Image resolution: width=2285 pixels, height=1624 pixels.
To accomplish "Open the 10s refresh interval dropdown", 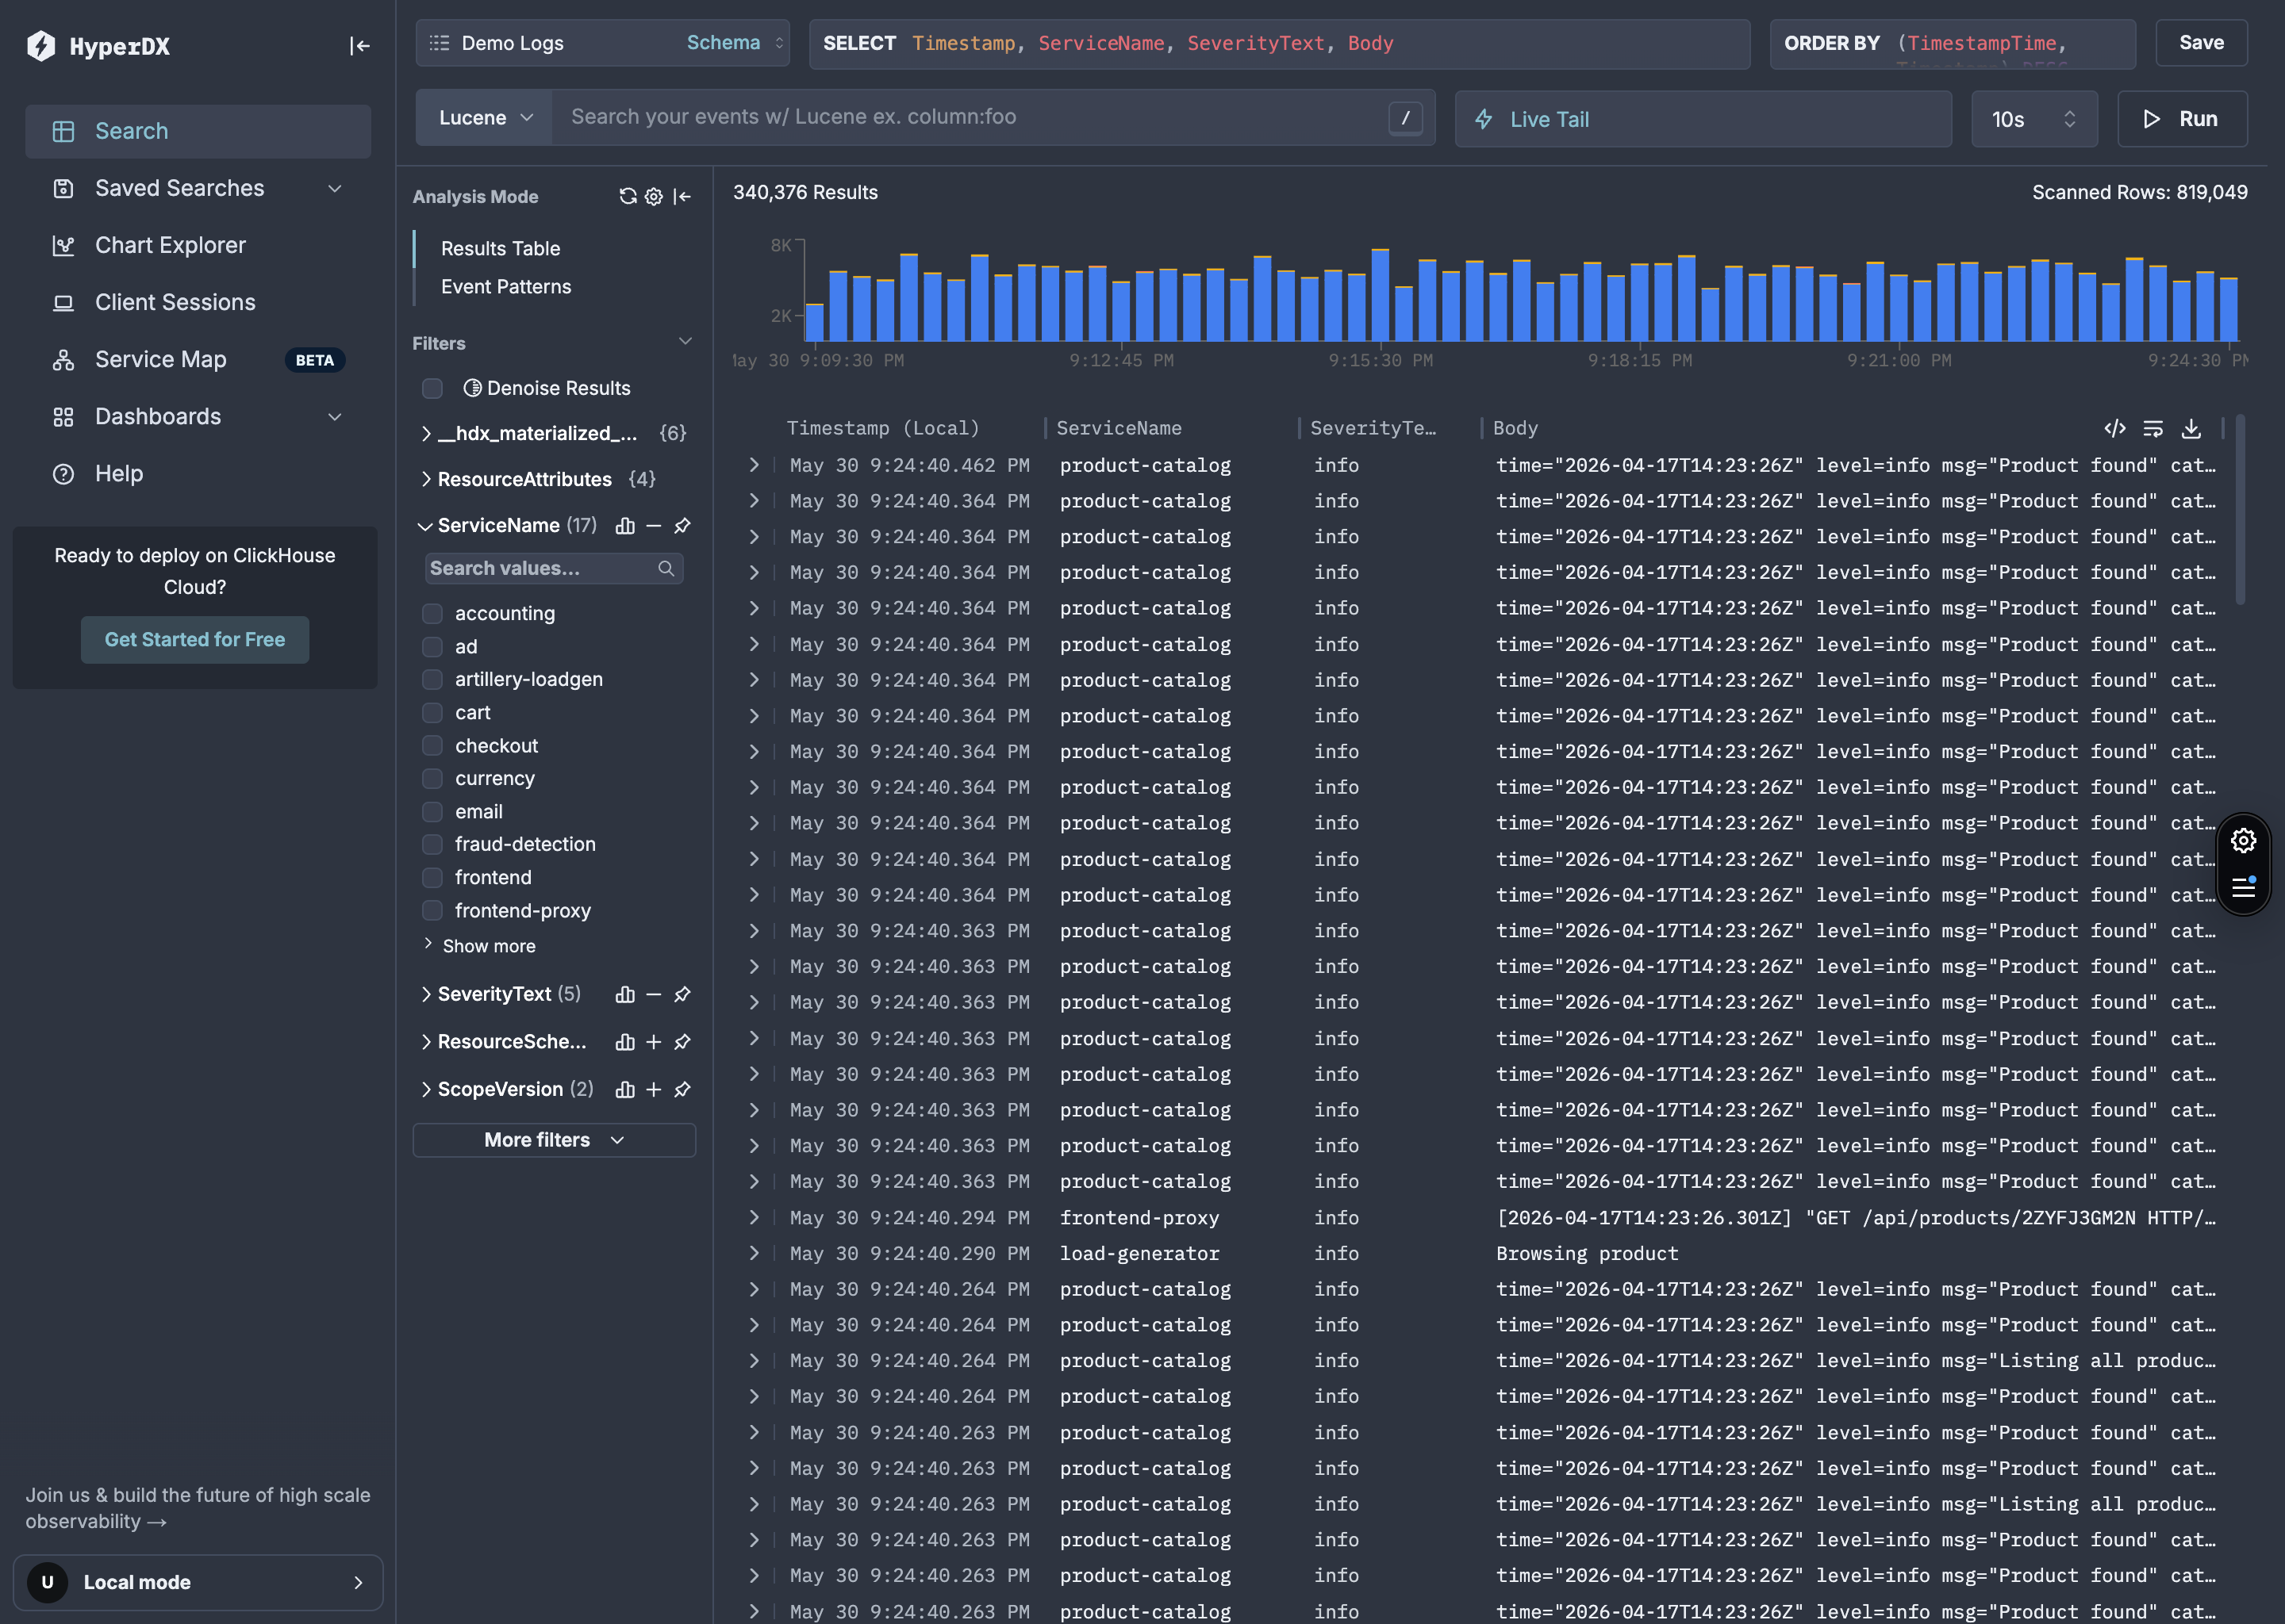I will (2034, 119).
